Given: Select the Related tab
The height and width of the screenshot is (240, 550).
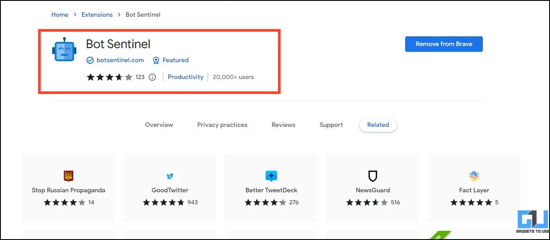Looking at the screenshot, I should coord(378,125).
